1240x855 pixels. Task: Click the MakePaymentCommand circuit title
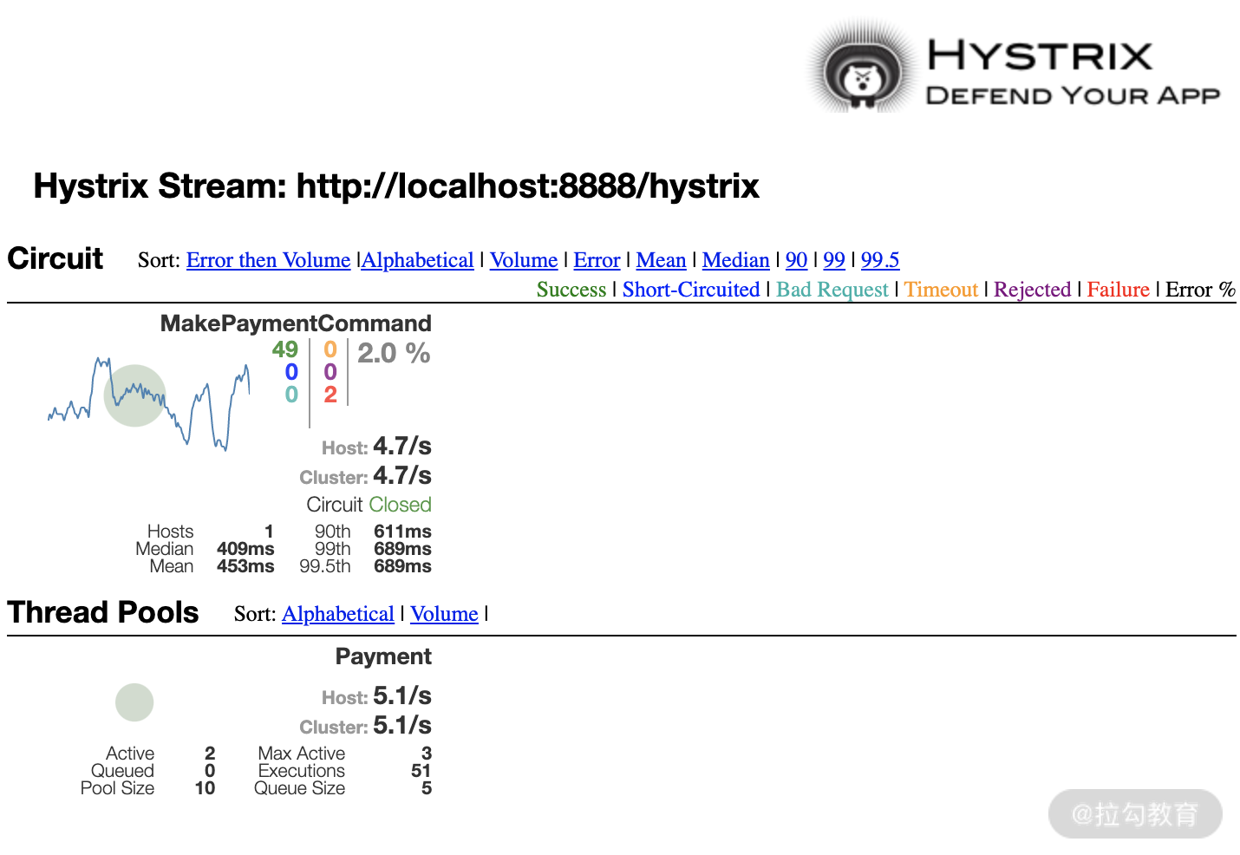[x=296, y=323]
